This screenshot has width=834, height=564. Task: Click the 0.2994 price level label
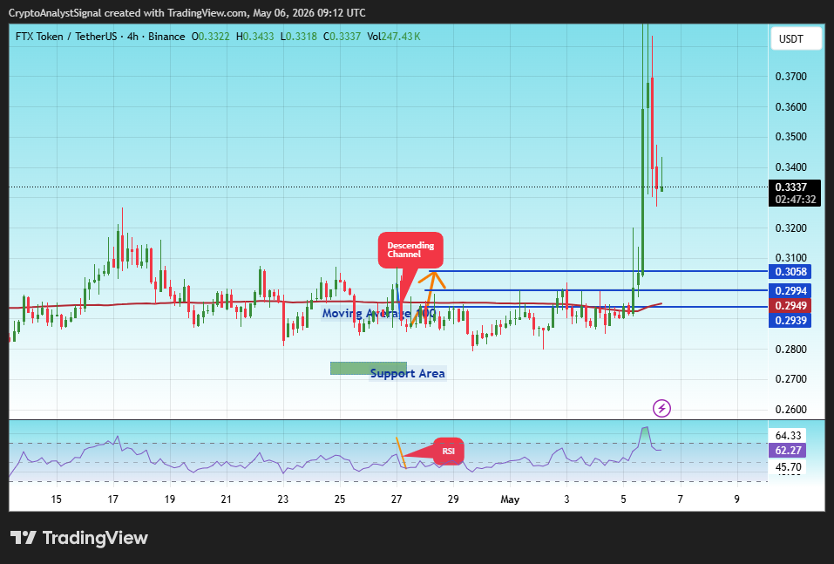[x=790, y=290]
